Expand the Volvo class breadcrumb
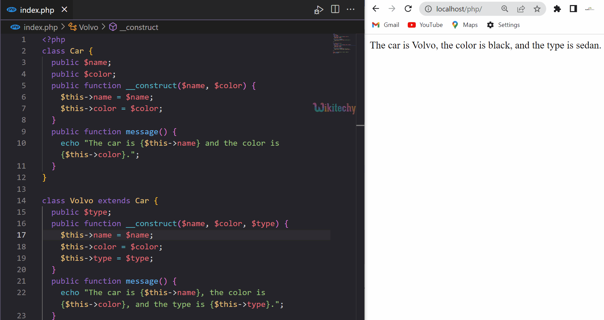 click(88, 27)
